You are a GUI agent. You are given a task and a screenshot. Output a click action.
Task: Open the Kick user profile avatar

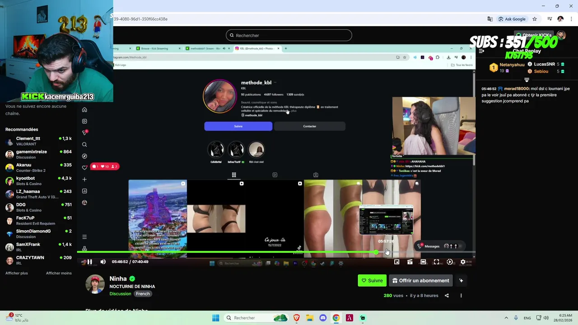pyautogui.click(x=561, y=35)
